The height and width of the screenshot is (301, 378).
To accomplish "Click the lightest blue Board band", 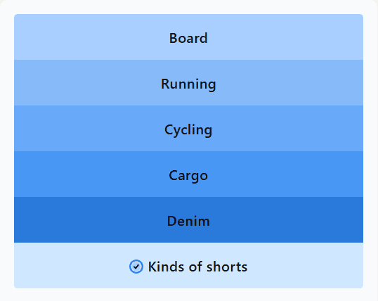I will [188, 37].
